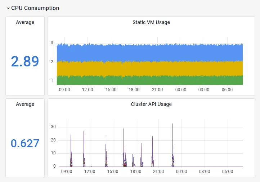Screen dimensions: 260x182
Task: Select the Static VM Usage panel title
Action: tap(151, 22)
